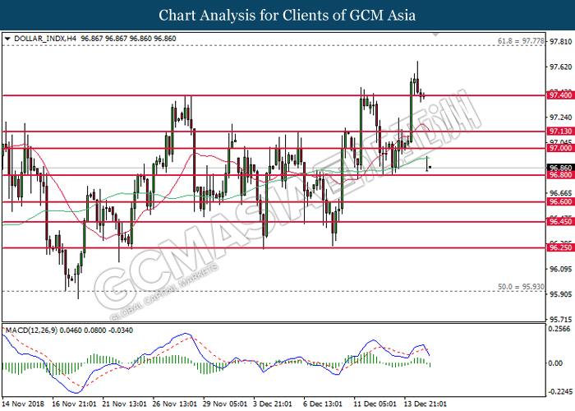The height and width of the screenshot is (411, 575).
Task: Click the 97.130 red price level label
Action: (x=560, y=132)
